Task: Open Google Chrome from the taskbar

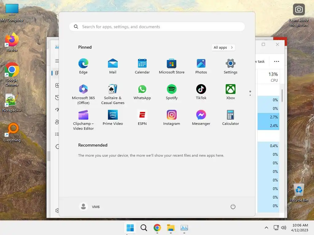Action: (x=157, y=228)
